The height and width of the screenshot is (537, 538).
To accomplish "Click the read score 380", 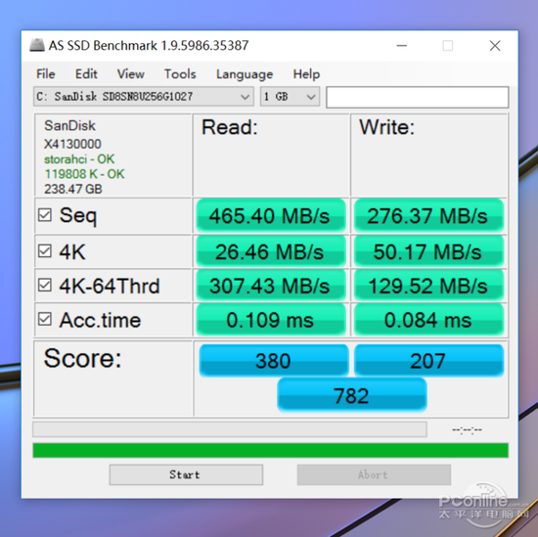I will (274, 361).
